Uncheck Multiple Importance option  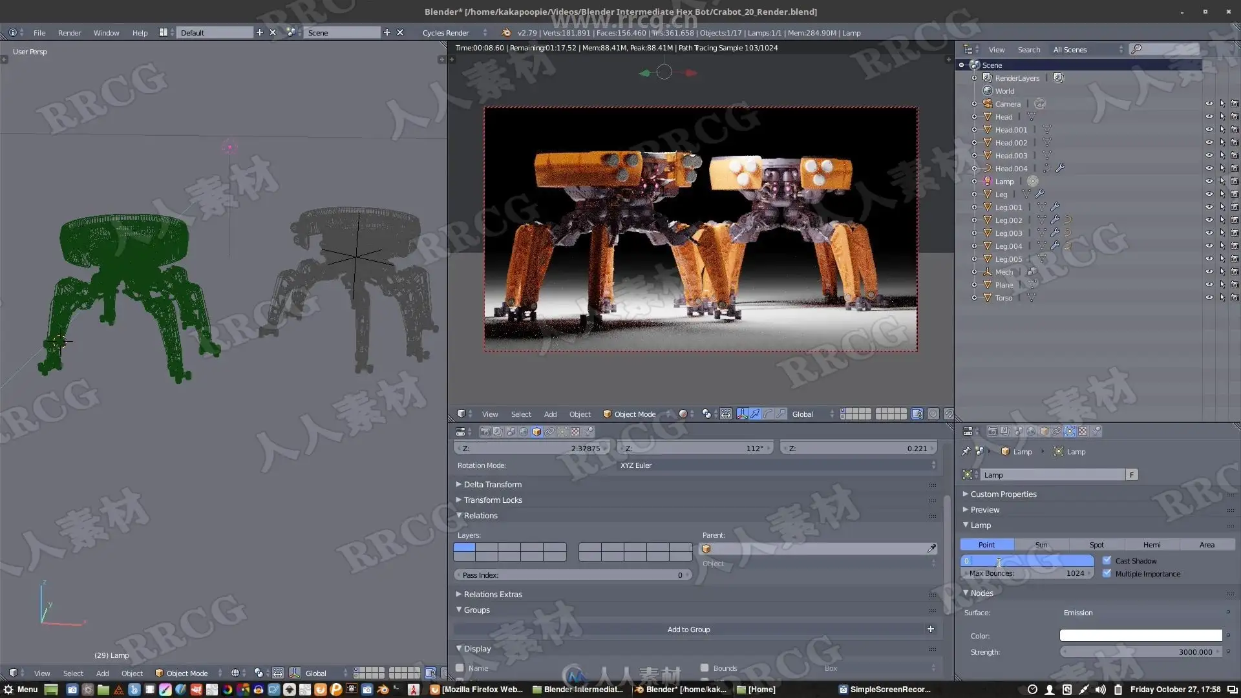tap(1107, 573)
